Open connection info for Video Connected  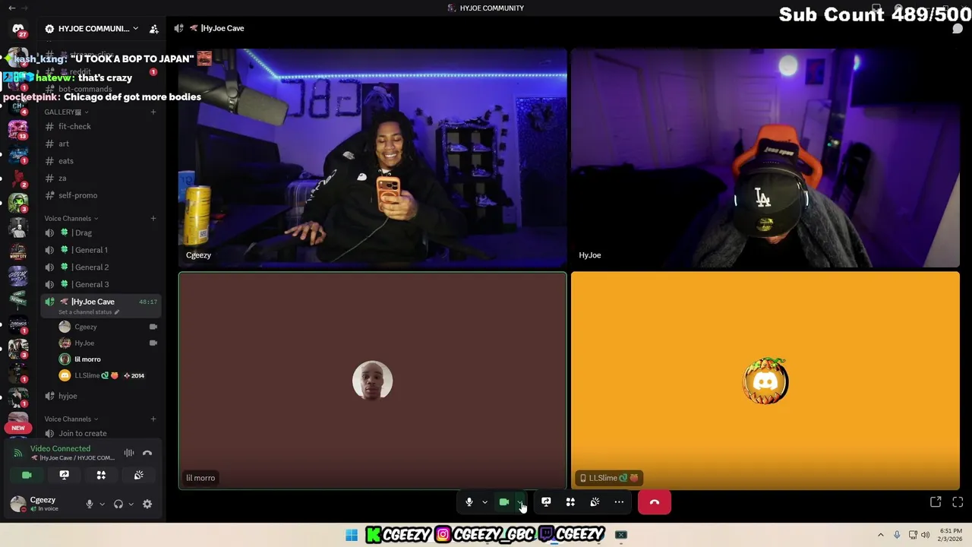click(x=60, y=448)
